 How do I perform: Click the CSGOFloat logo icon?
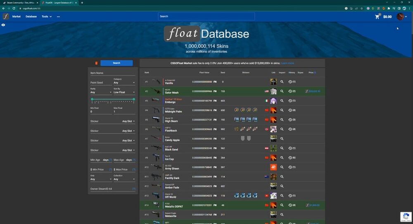coord(6,16)
